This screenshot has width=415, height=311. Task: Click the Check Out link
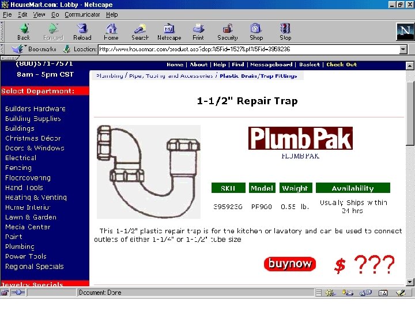[x=342, y=65]
